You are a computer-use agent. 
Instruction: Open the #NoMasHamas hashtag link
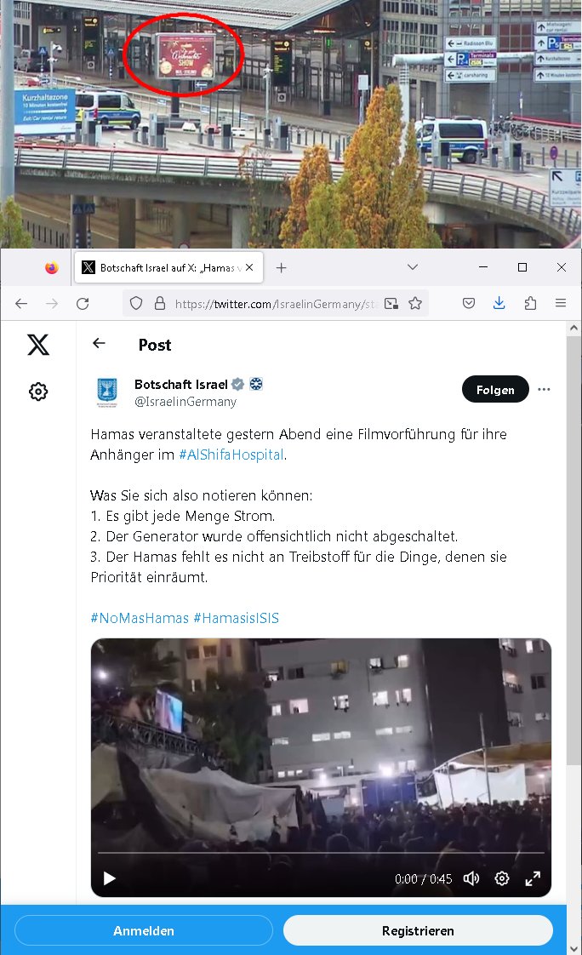140,618
